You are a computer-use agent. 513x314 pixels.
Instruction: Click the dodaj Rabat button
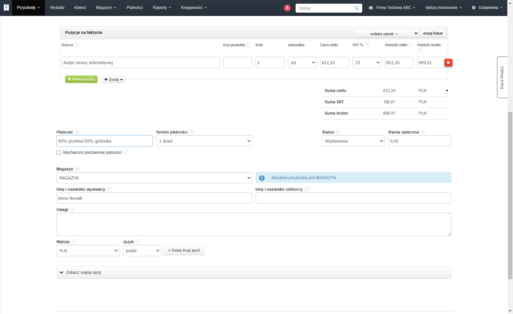tap(433, 33)
